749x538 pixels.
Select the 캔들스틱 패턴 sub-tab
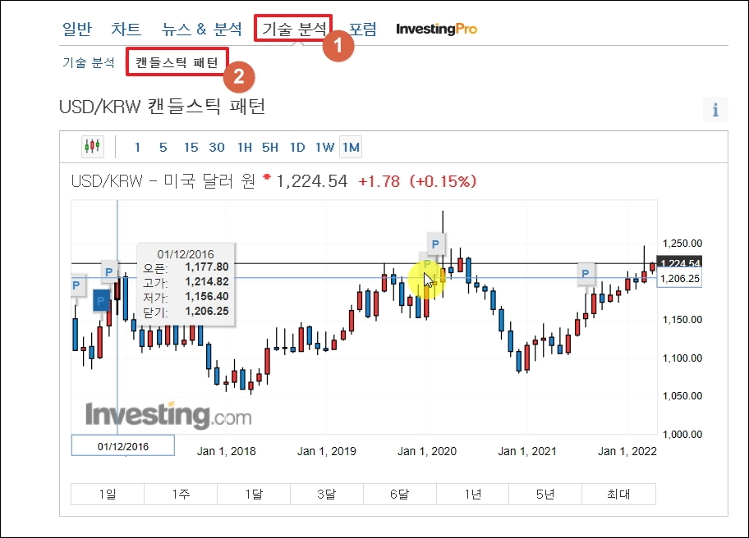click(177, 62)
